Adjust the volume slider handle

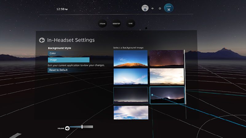(82, 127)
